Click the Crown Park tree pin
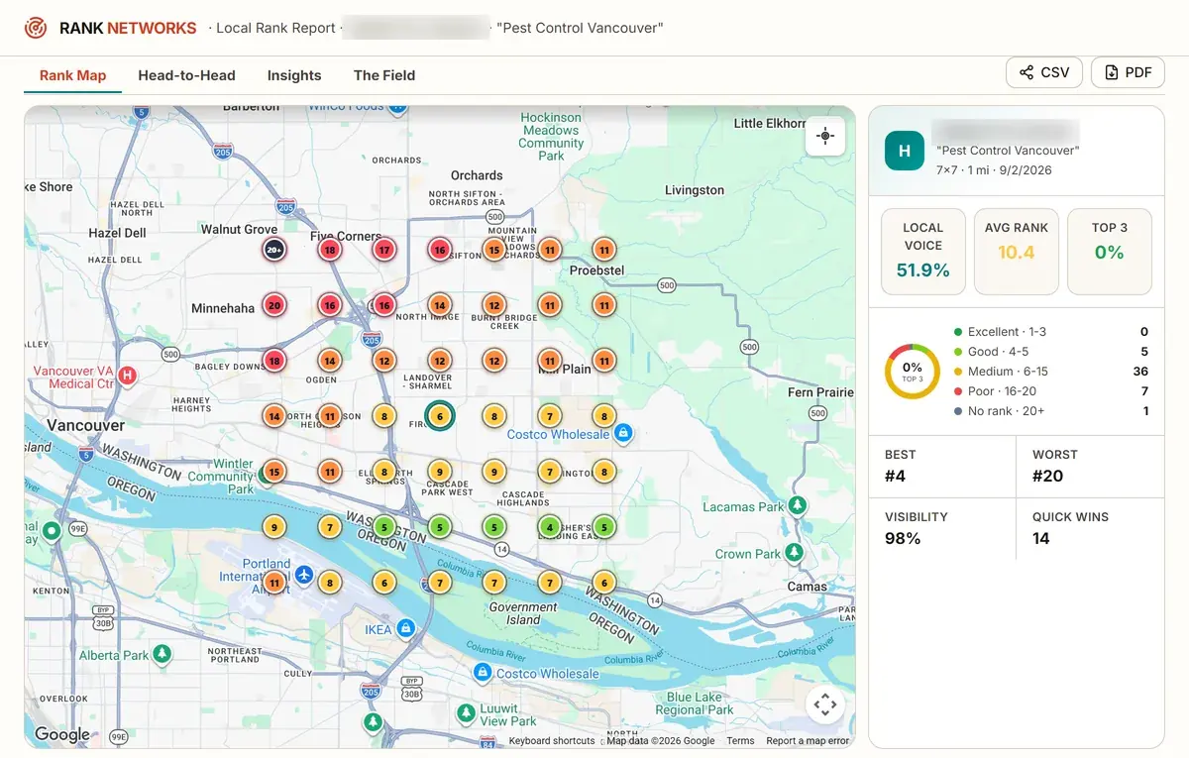Screen dimensions: 1189x758 click(794, 552)
